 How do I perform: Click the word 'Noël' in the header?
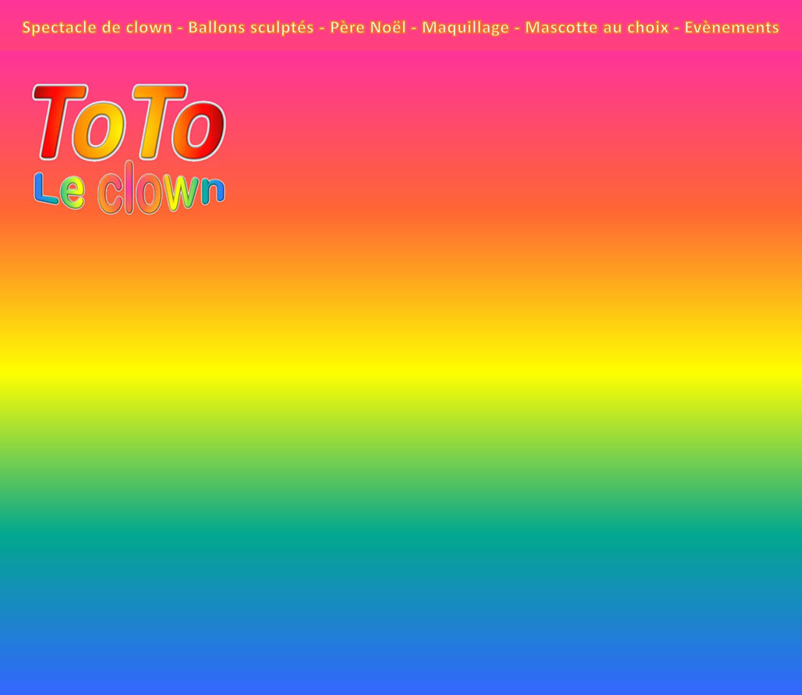pyautogui.click(x=387, y=28)
